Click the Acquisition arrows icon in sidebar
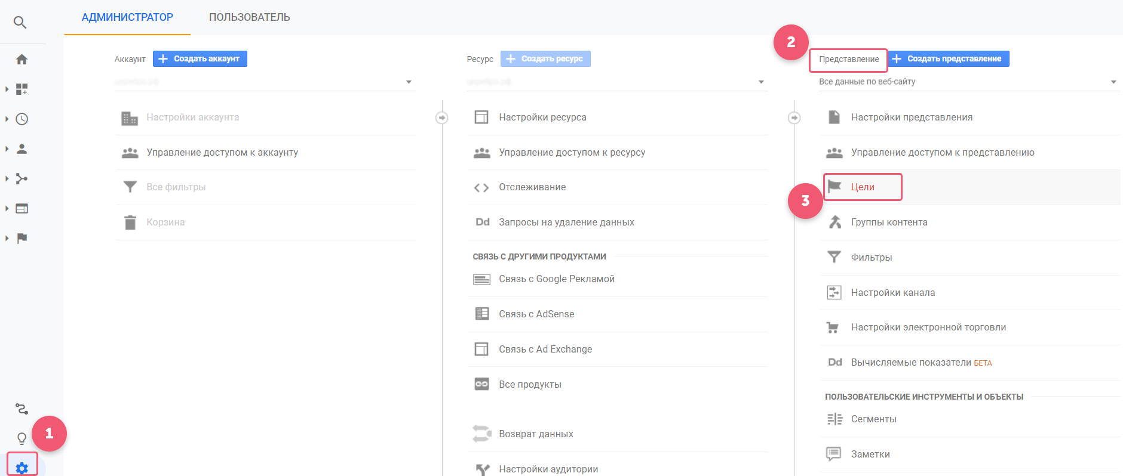1123x476 pixels. click(22, 178)
